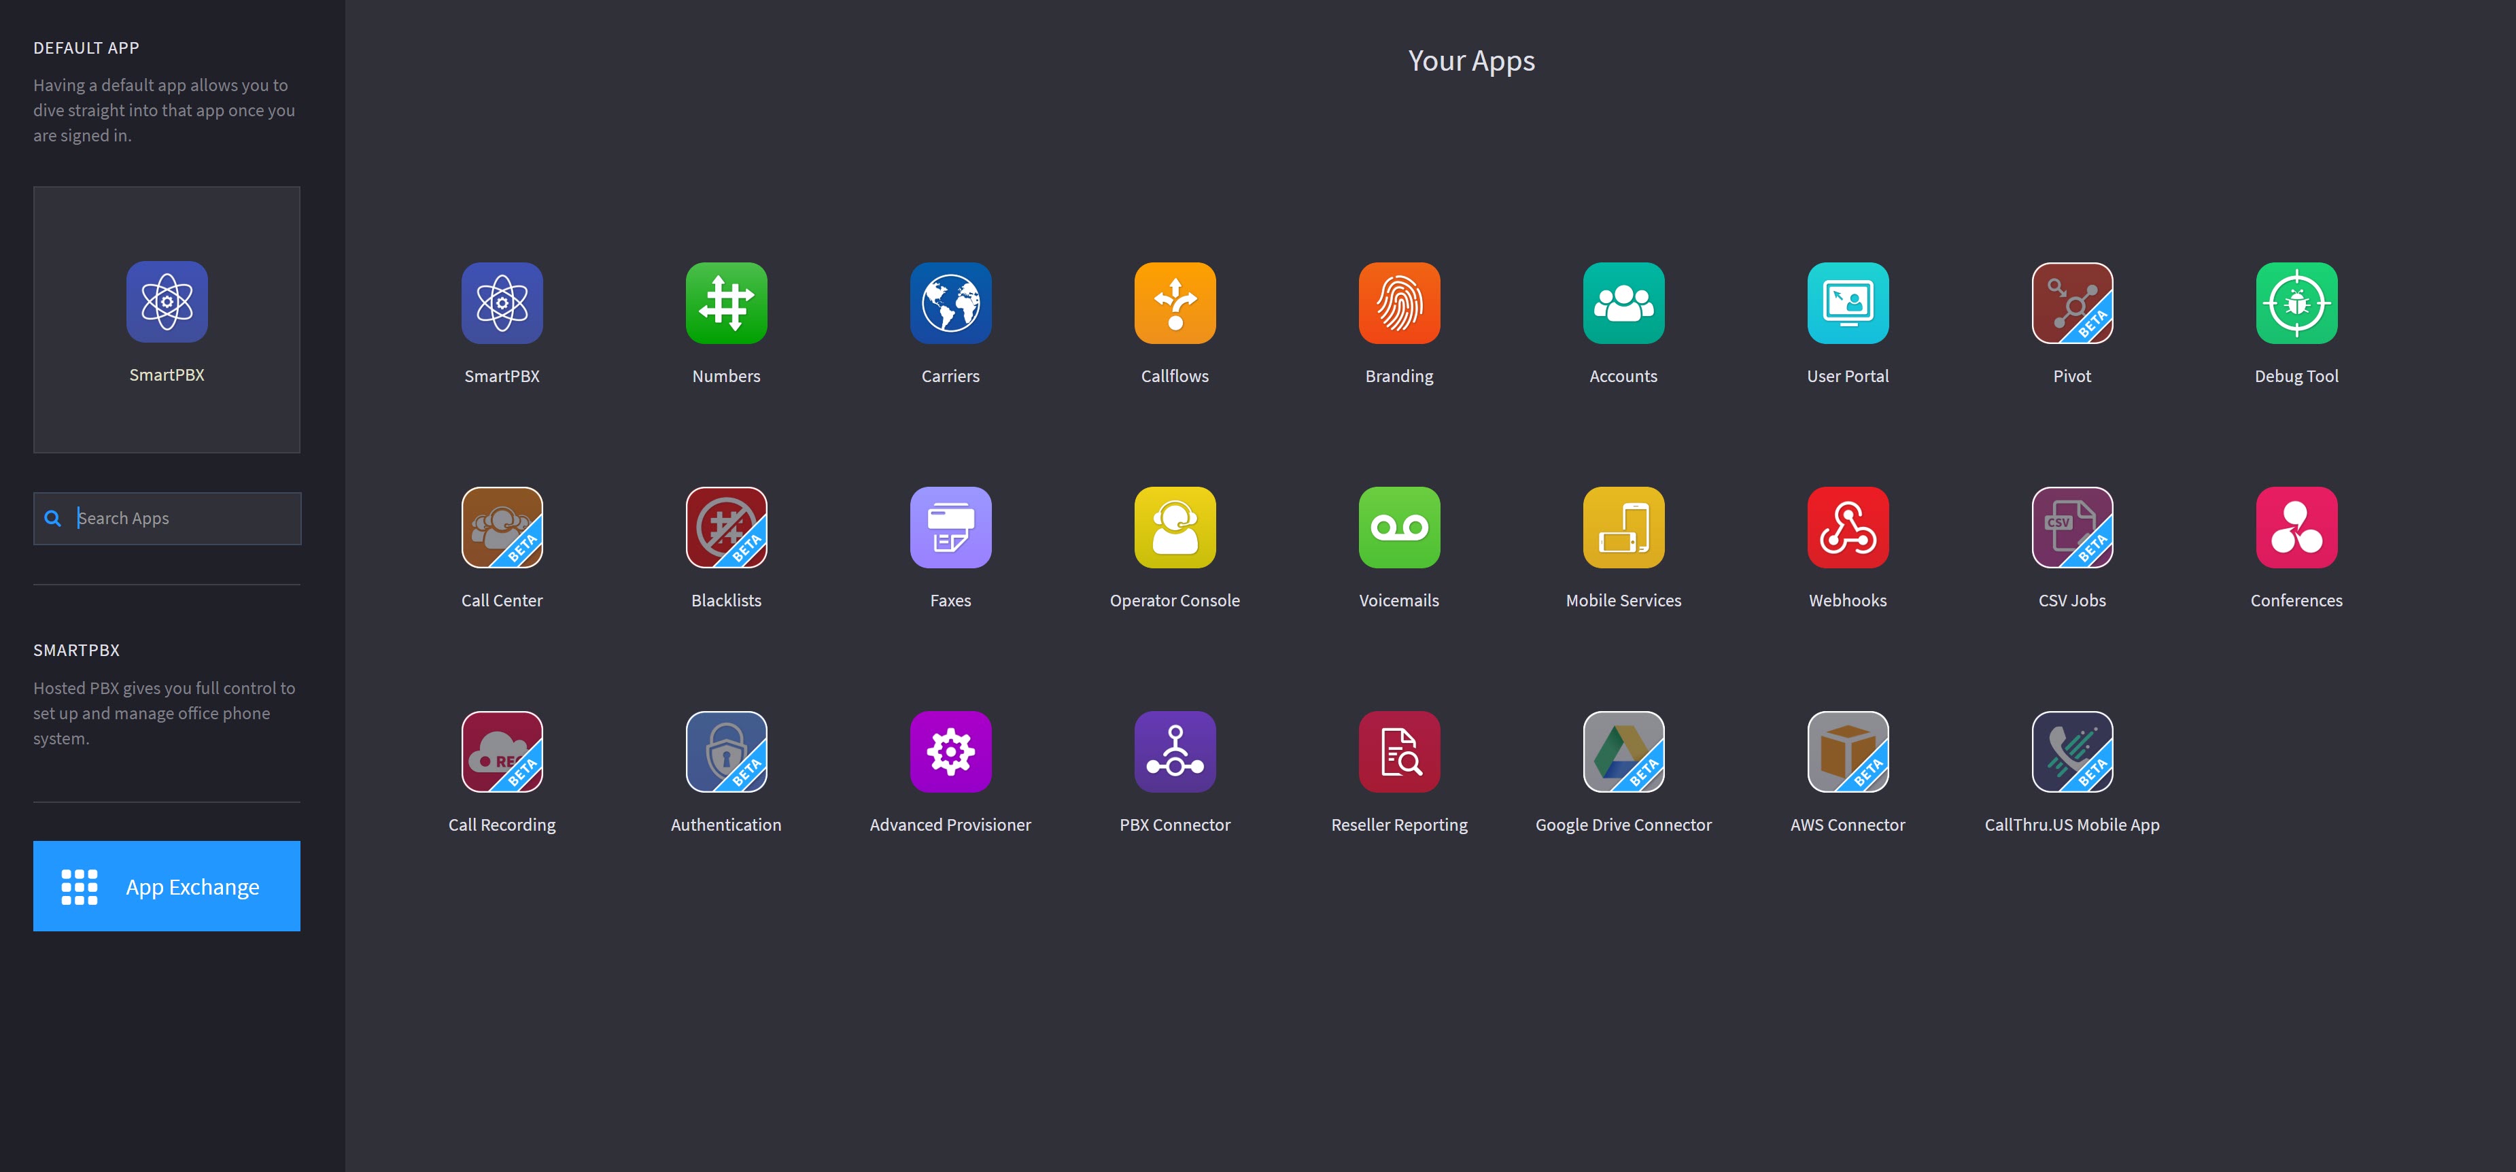This screenshot has width=2516, height=1172.
Task: Launch the Pivot beta app
Action: (x=2071, y=303)
